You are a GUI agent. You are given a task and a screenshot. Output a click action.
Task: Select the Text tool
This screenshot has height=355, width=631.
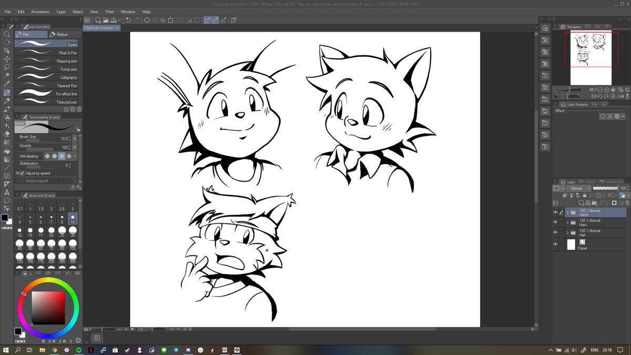(x=7, y=192)
